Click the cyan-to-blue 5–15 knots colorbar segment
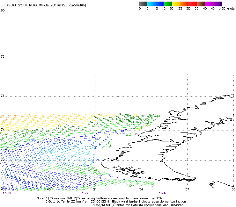236x207 pixels. click(155, 4)
